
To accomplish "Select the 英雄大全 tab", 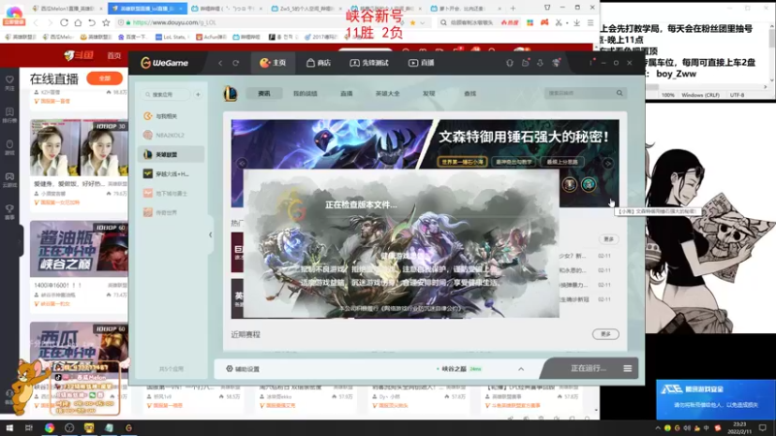I will tap(387, 93).
